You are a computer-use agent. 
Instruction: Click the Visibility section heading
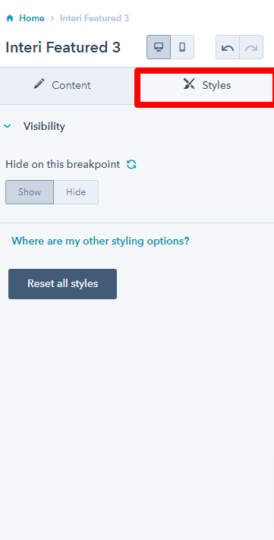coord(44,126)
